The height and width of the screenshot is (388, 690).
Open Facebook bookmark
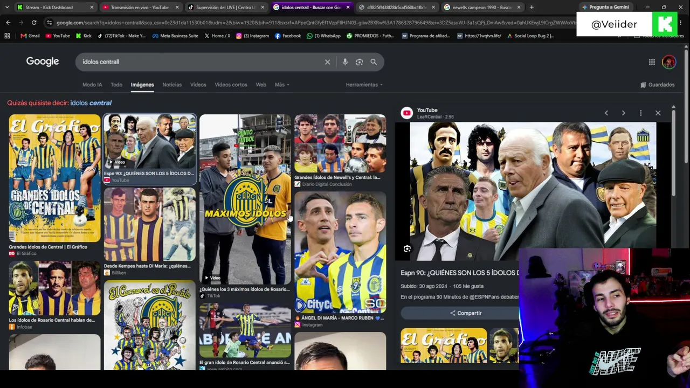tap(288, 36)
